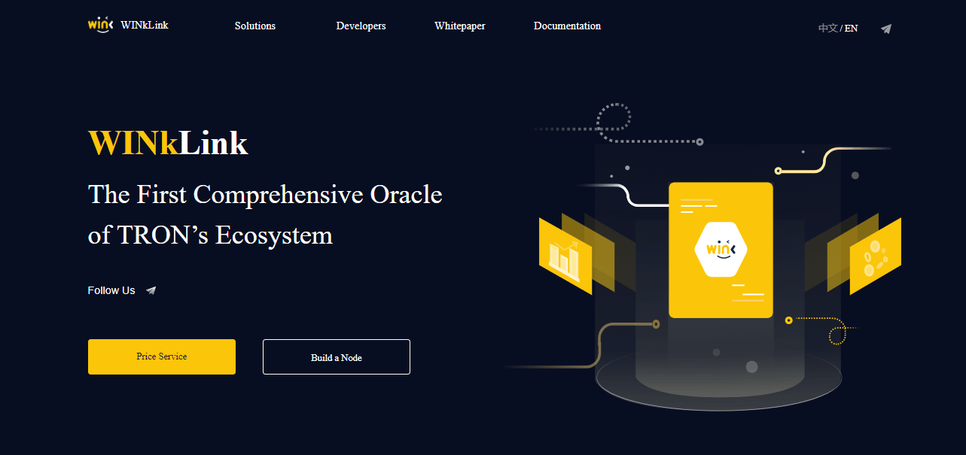Go to the Documentation menu item
The height and width of the screenshot is (455, 966).
tap(567, 26)
